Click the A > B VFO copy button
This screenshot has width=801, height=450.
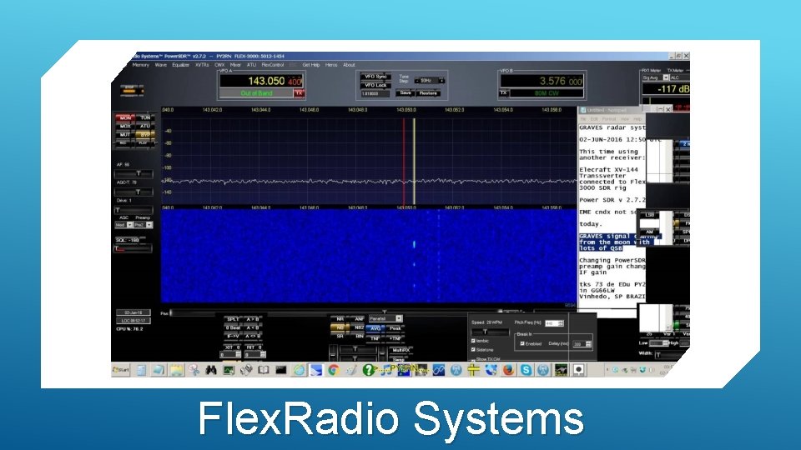253,319
